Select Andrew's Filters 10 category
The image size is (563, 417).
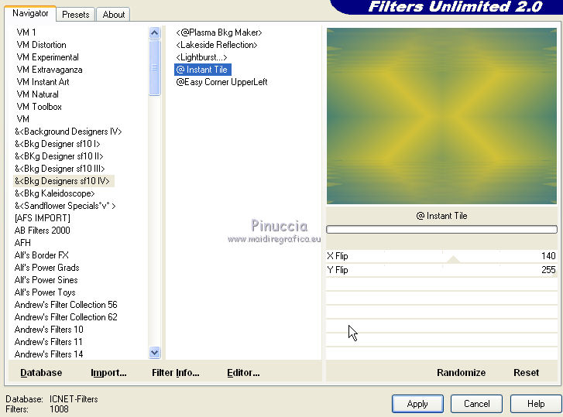coord(49,329)
